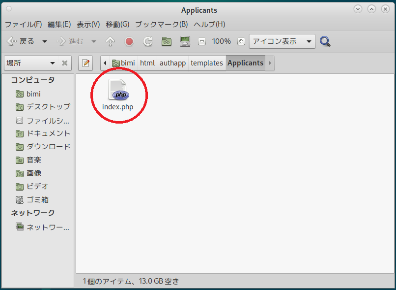
Task: Go to templates in the path bar
Action: click(206, 63)
